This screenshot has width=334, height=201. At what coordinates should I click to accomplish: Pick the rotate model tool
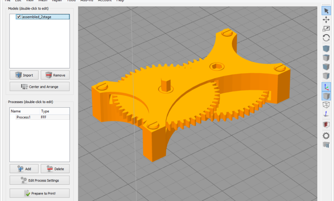(x=326, y=38)
